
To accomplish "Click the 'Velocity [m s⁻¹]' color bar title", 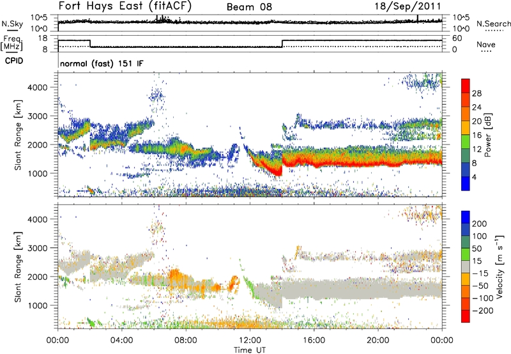I will click(x=500, y=266).
